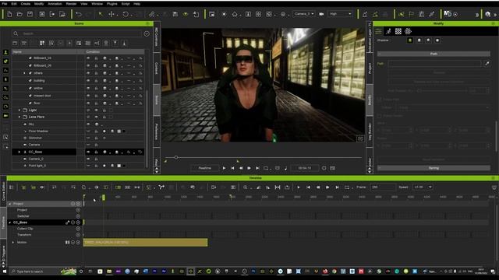Click the light sun icon in main toolbar
Viewport: 499px width, 280px height.
pyautogui.click(x=224, y=14)
